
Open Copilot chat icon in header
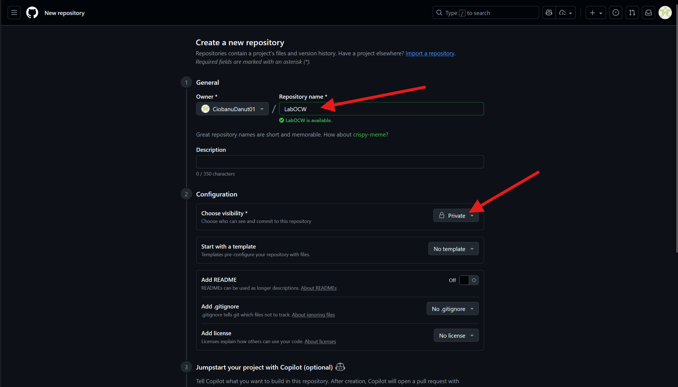[549, 13]
